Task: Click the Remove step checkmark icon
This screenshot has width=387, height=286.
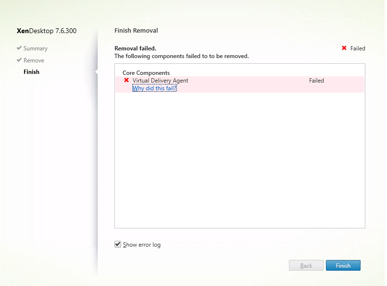Action: (x=19, y=60)
